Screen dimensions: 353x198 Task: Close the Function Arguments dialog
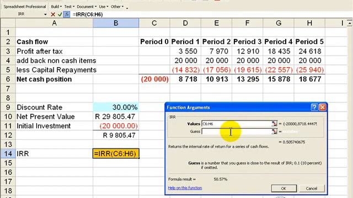(x=322, y=107)
